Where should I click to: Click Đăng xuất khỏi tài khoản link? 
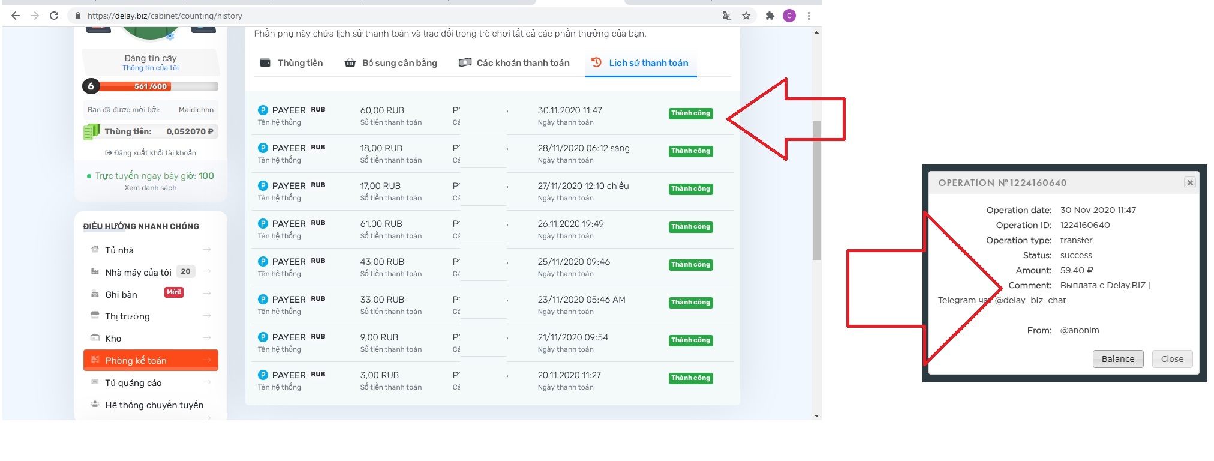click(x=151, y=153)
